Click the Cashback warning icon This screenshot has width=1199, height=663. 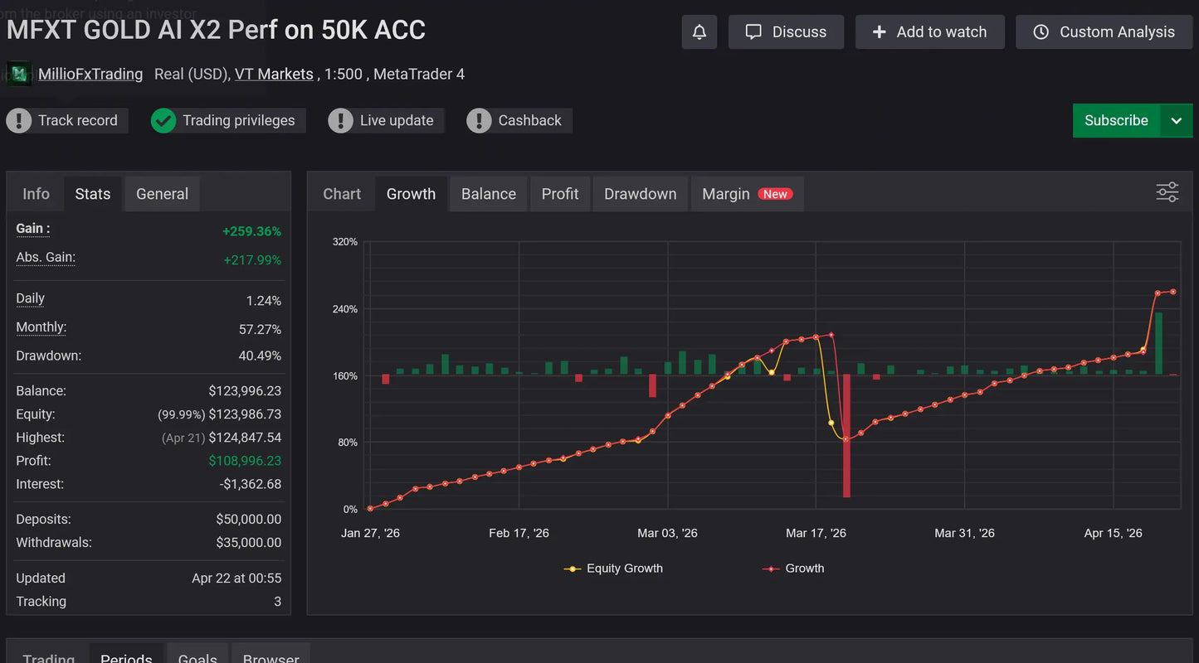pyautogui.click(x=479, y=120)
